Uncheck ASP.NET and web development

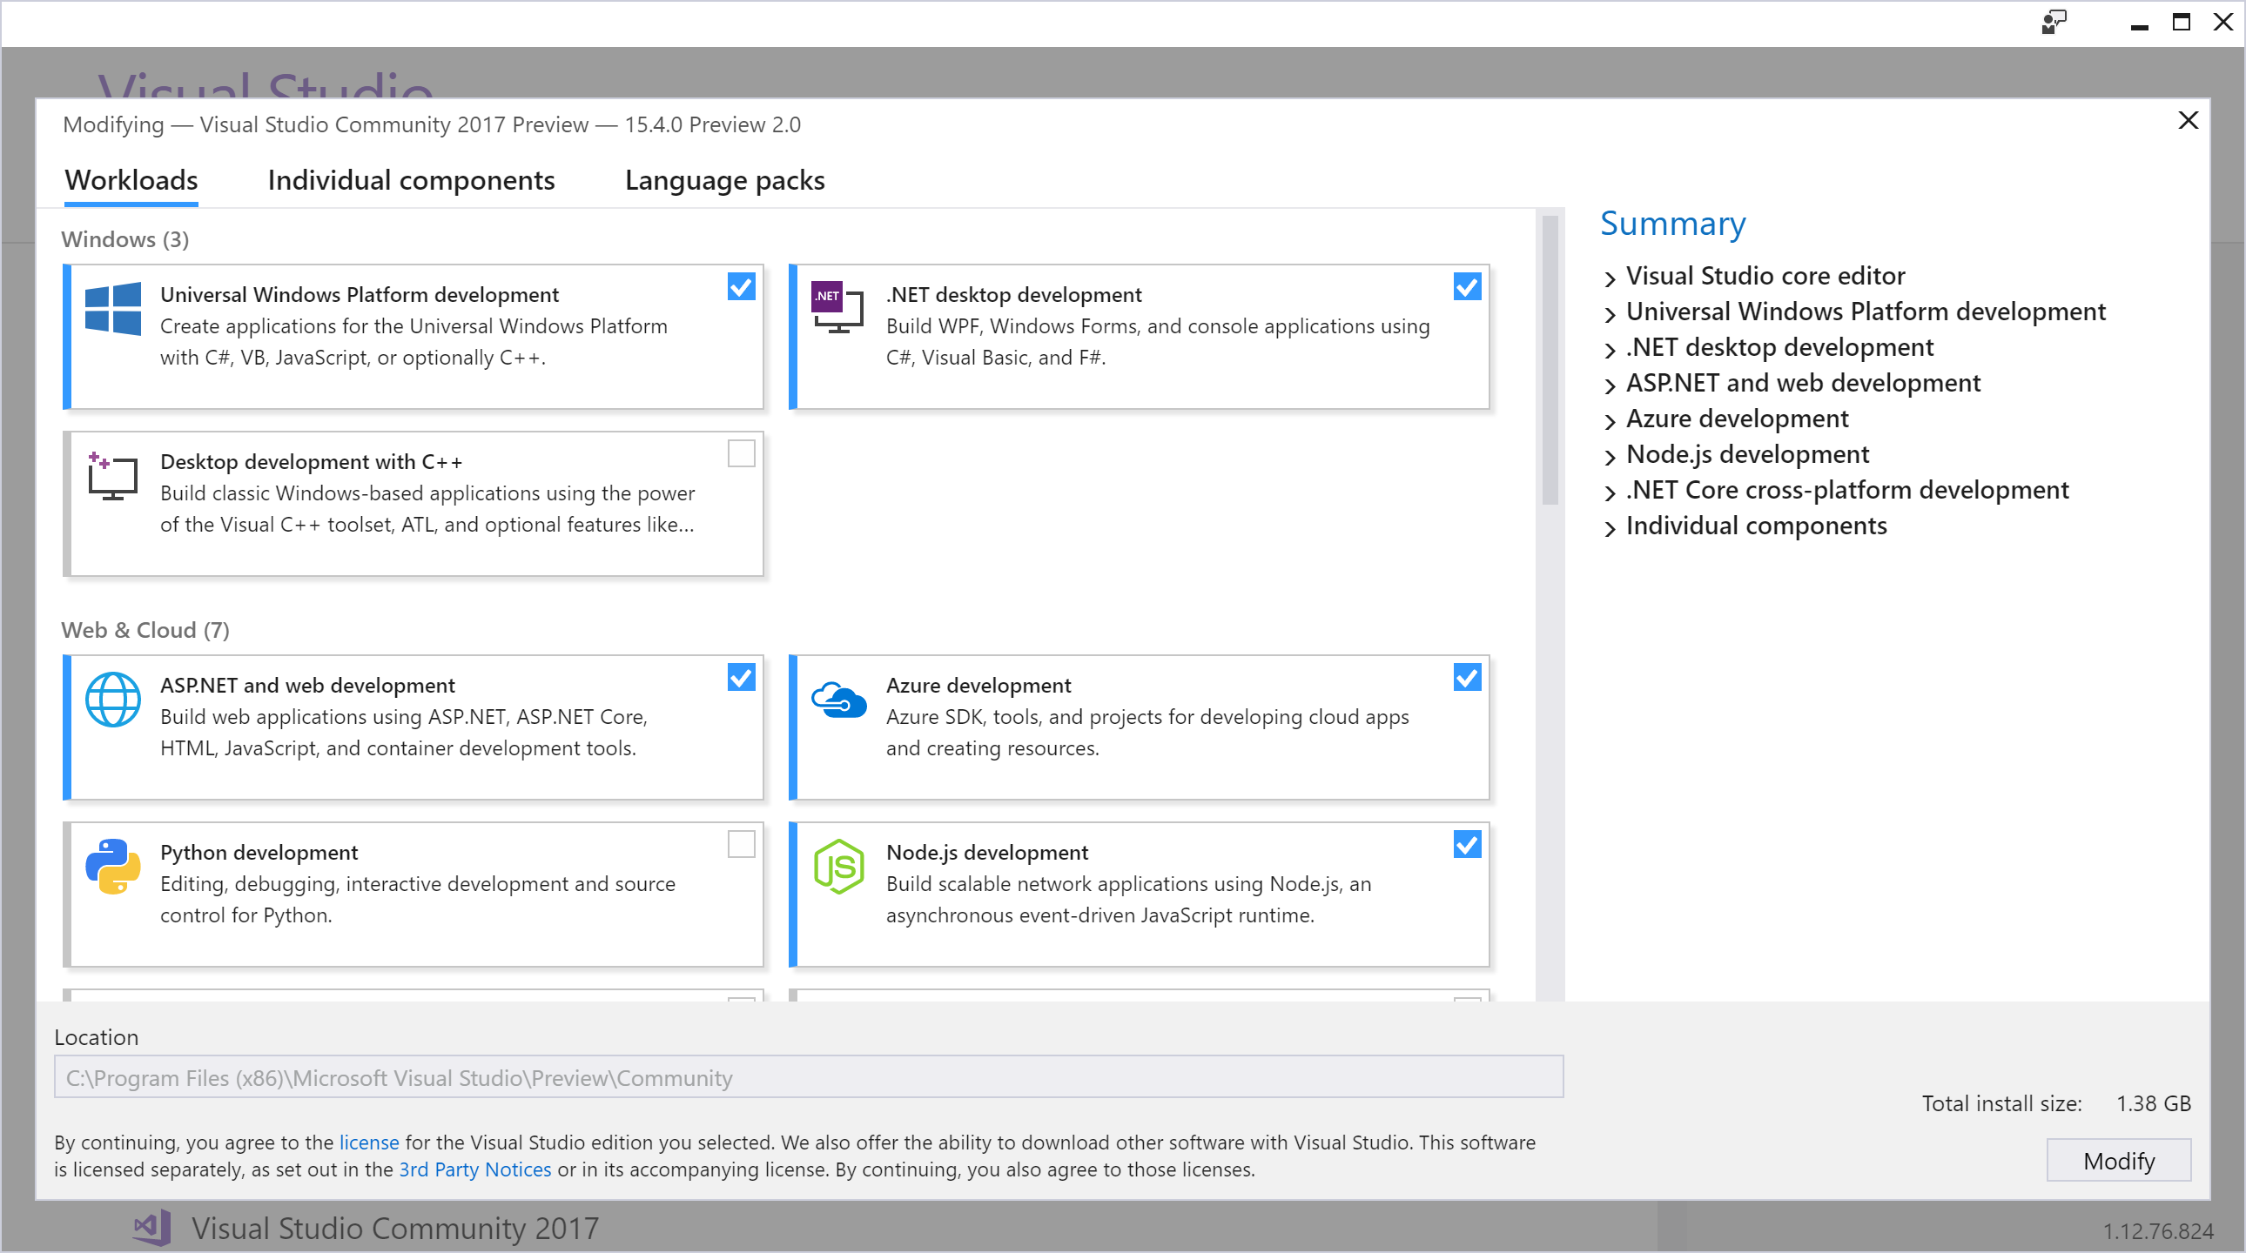(741, 677)
